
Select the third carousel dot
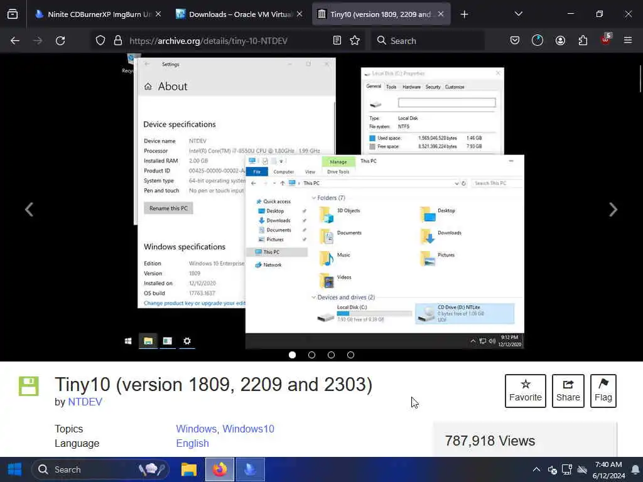pos(332,355)
